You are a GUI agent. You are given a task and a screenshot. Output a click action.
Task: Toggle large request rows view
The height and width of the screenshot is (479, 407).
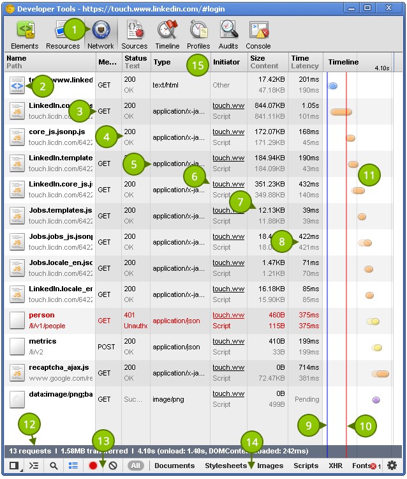(x=73, y=466)
